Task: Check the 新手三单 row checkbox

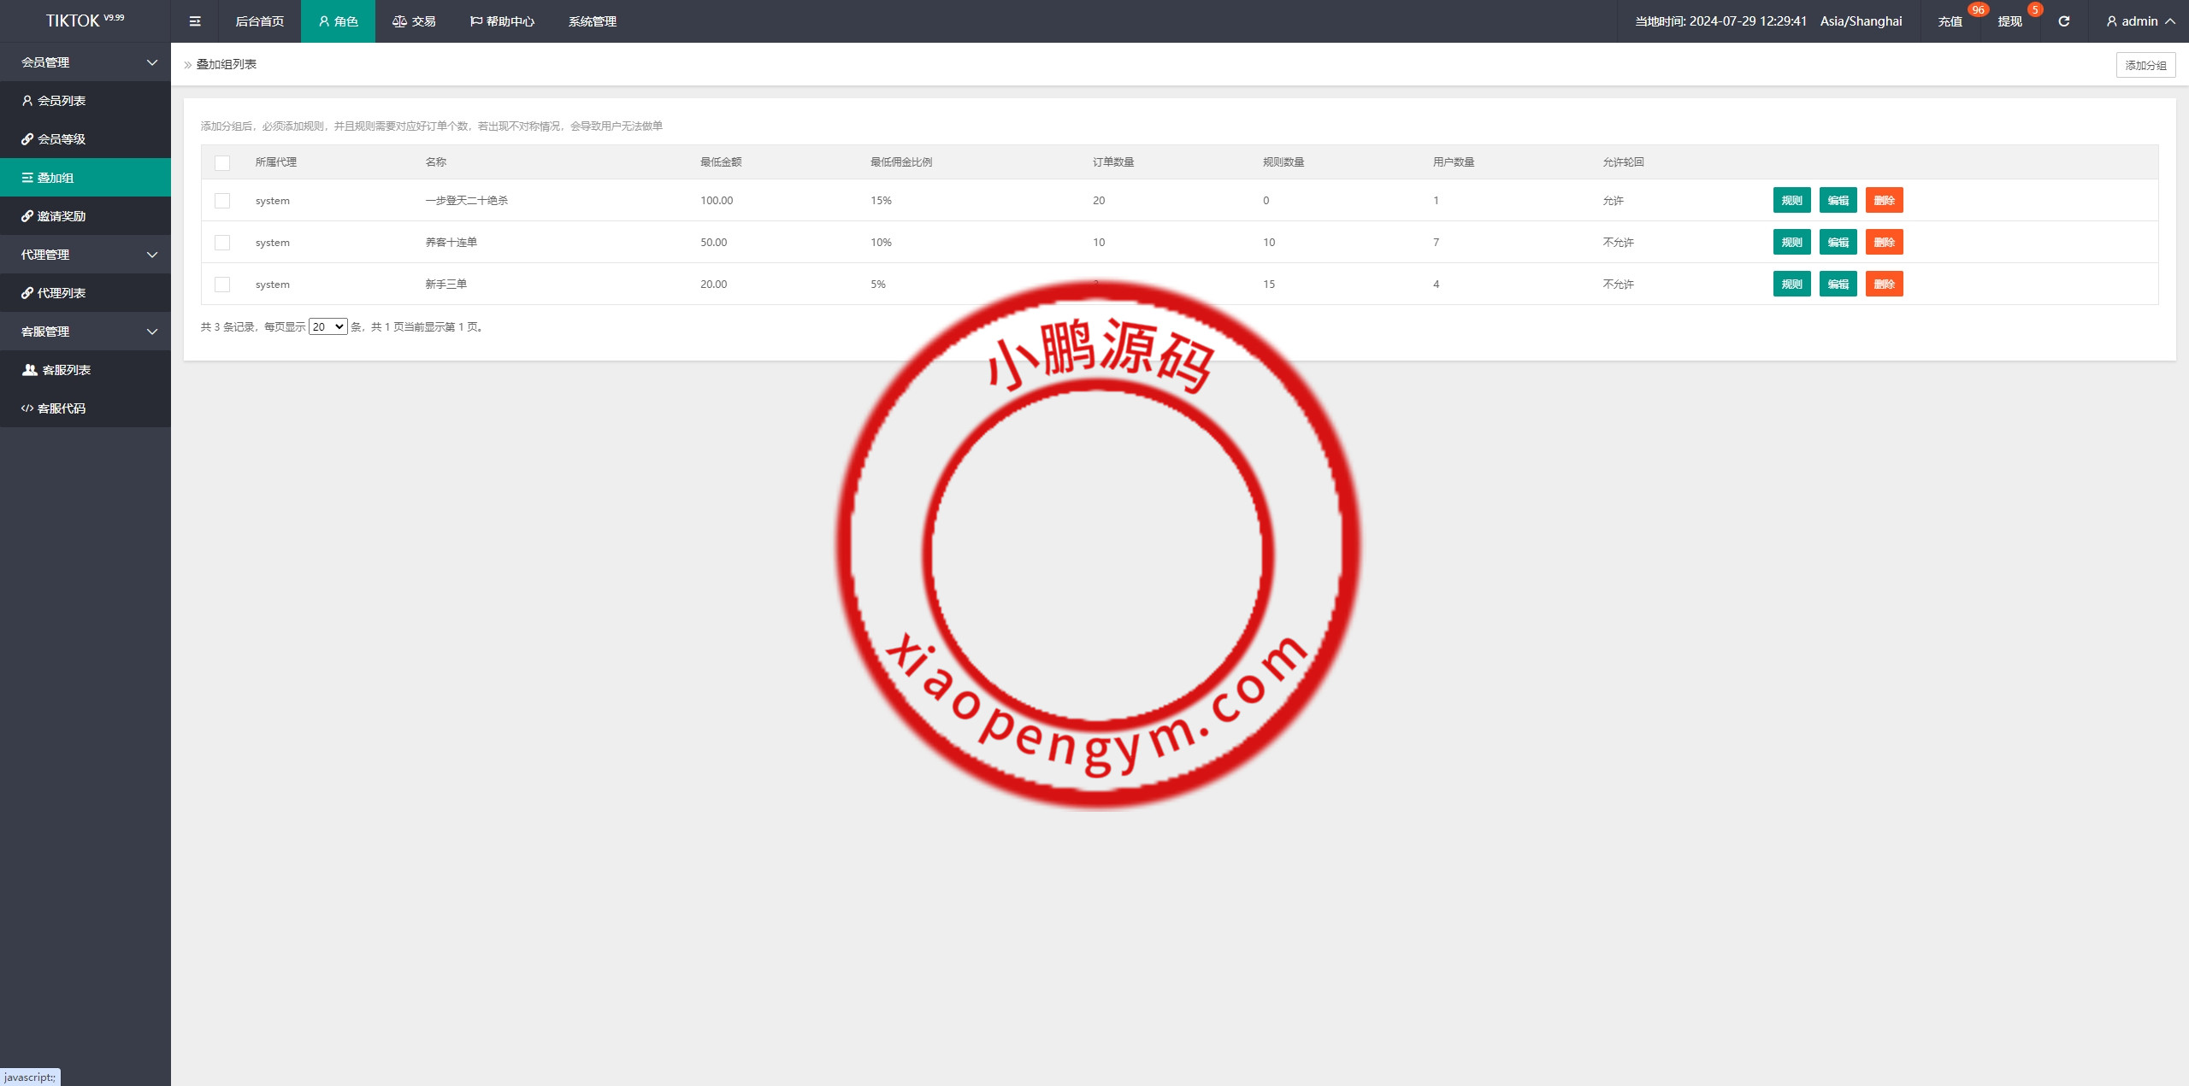Action: tap(222, 285)
